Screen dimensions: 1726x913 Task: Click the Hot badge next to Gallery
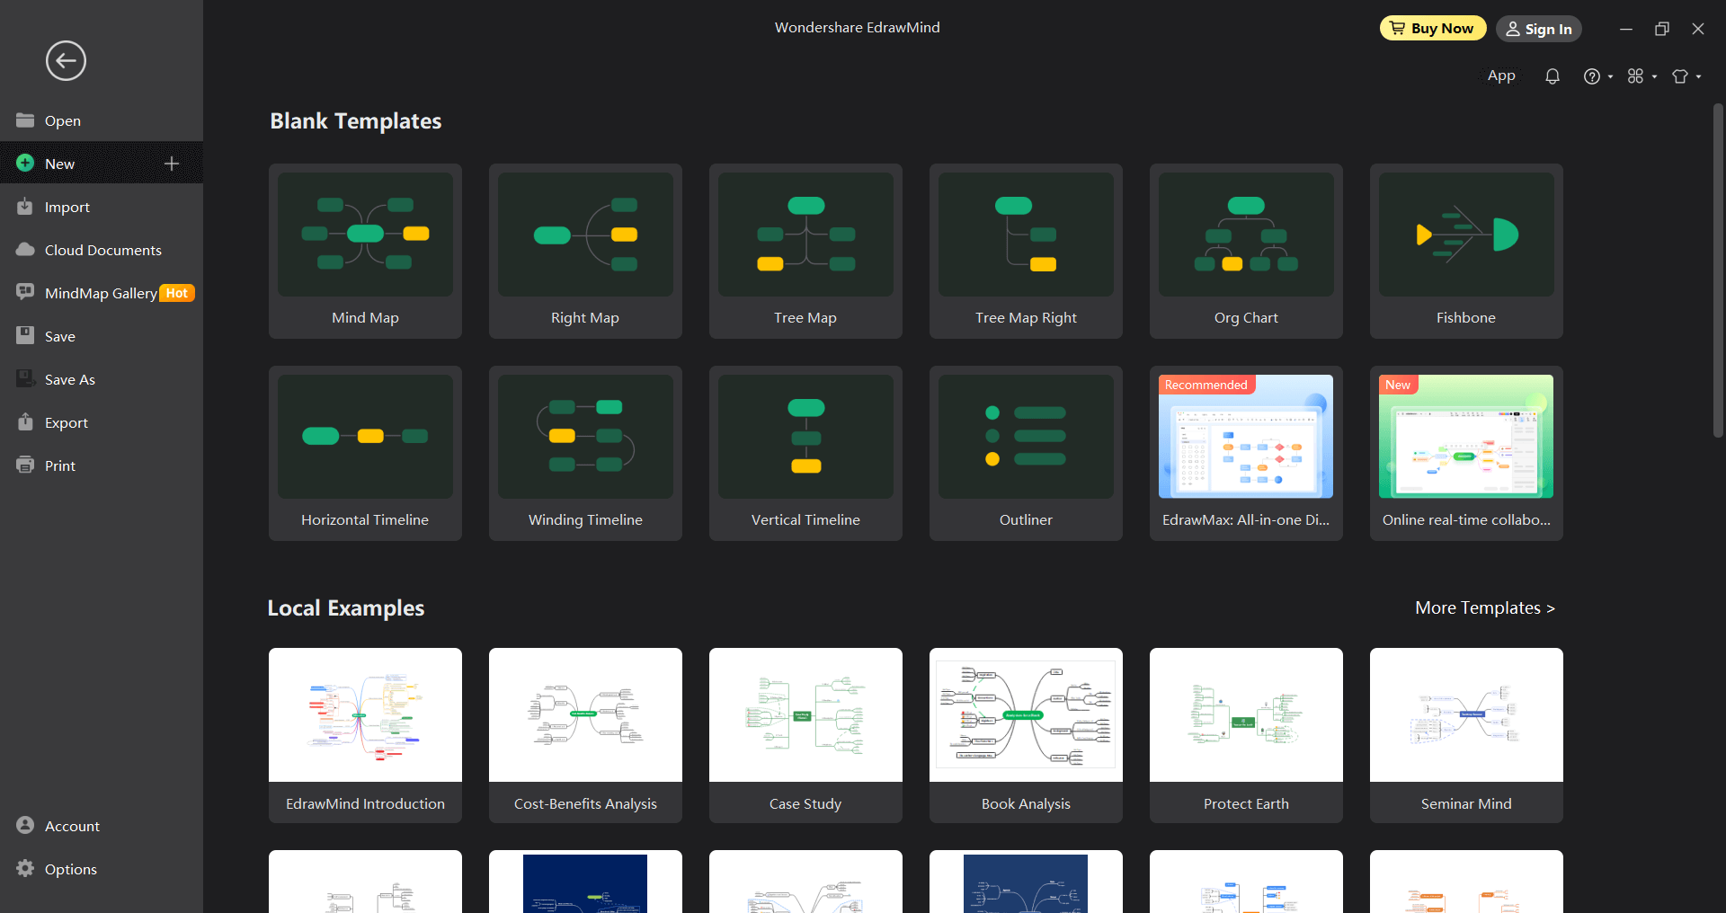click(x=177, y=293)
